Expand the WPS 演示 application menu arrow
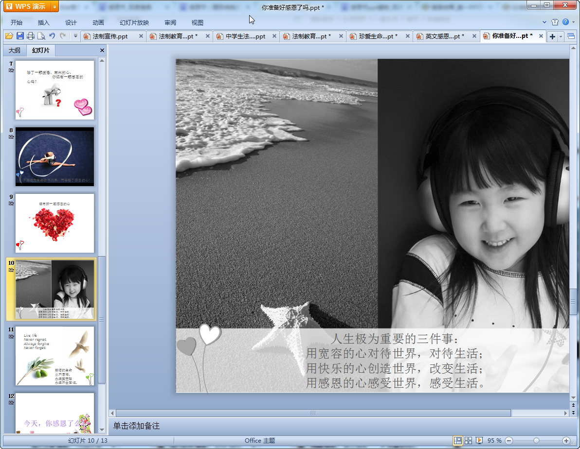Screen dimensions: 580x449 coord(54,6)
